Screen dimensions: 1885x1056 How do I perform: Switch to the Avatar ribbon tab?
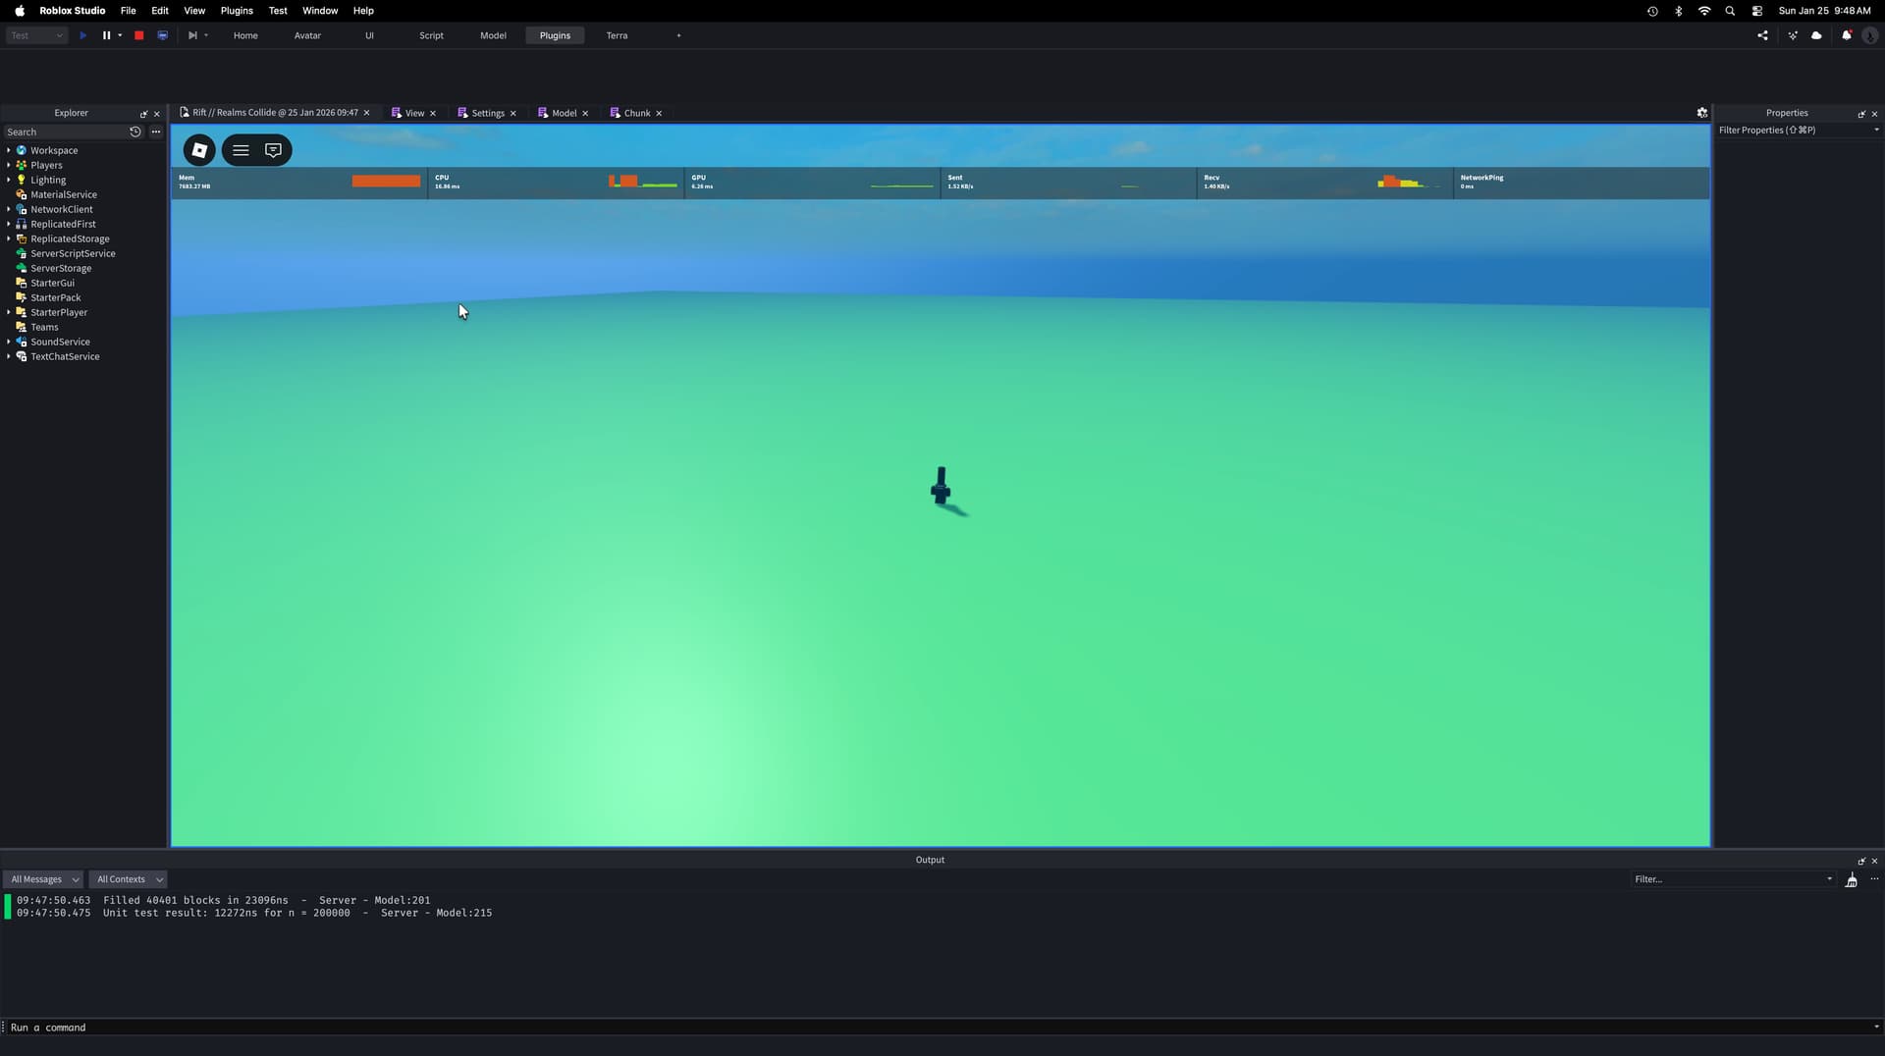307,35
